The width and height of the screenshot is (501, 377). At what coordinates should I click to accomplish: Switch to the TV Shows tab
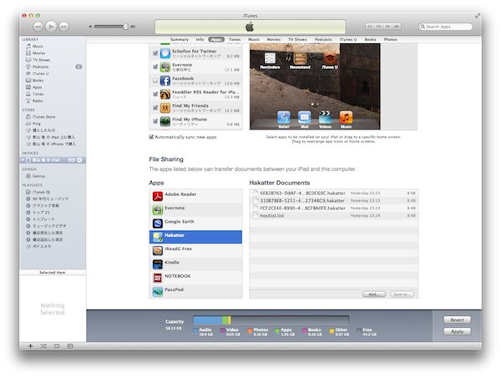click(297, 39)
